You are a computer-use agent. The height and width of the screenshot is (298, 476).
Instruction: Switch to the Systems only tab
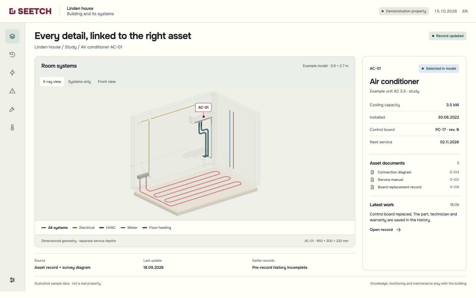pyautogui.click(x=79, y=82)
